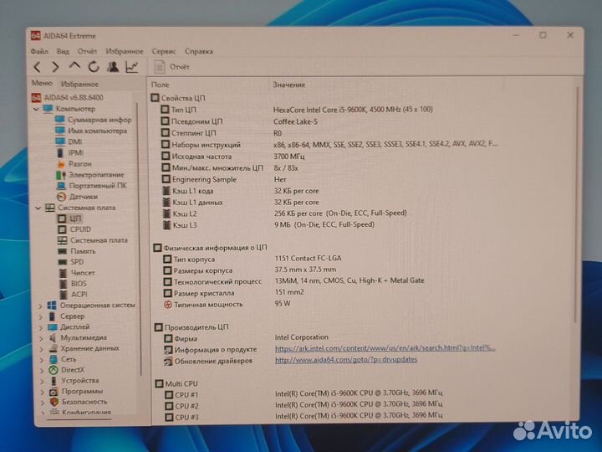Collapse the Системная плата tree node
The height and width of the screenshot is (452, 602).
tap(38, 208)
